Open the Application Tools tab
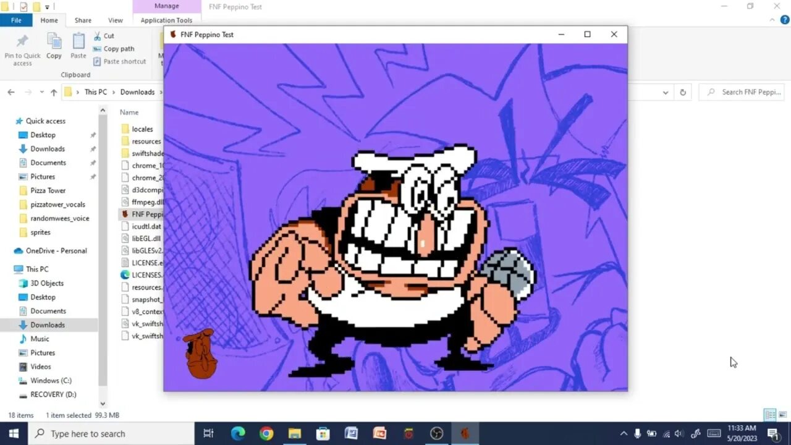Screen dimensions: 791x445 (x=166, y=20)
